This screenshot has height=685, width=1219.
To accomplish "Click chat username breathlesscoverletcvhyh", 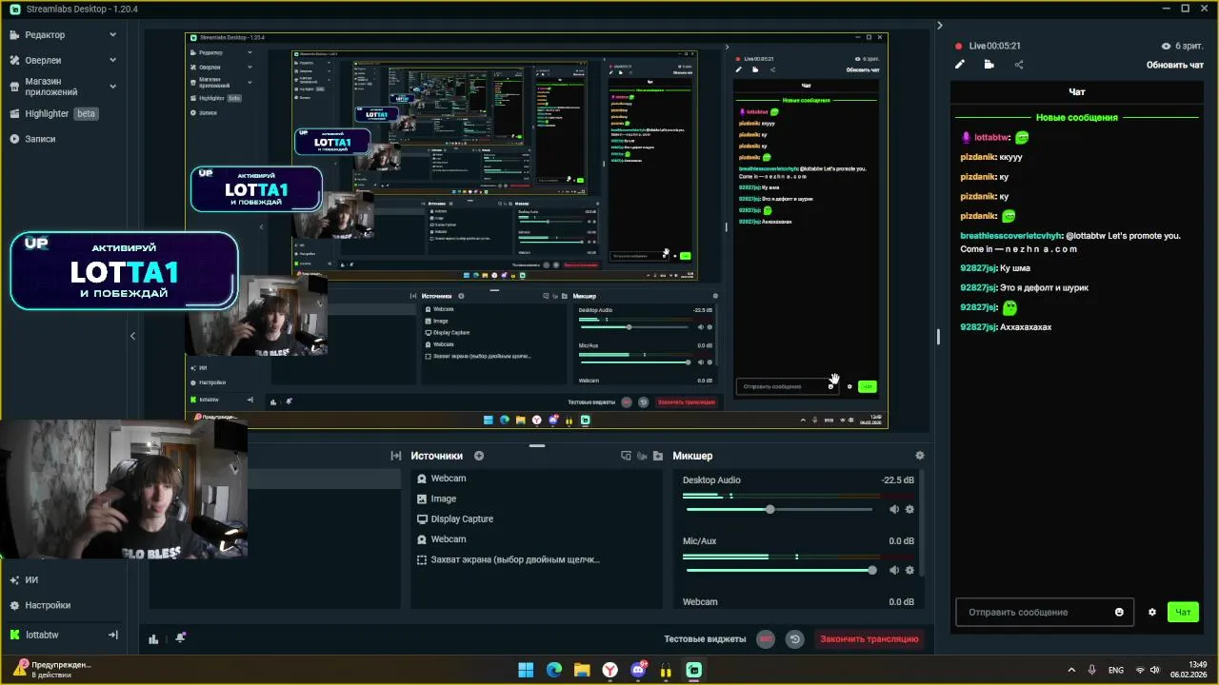I will tap(1011, 236).
